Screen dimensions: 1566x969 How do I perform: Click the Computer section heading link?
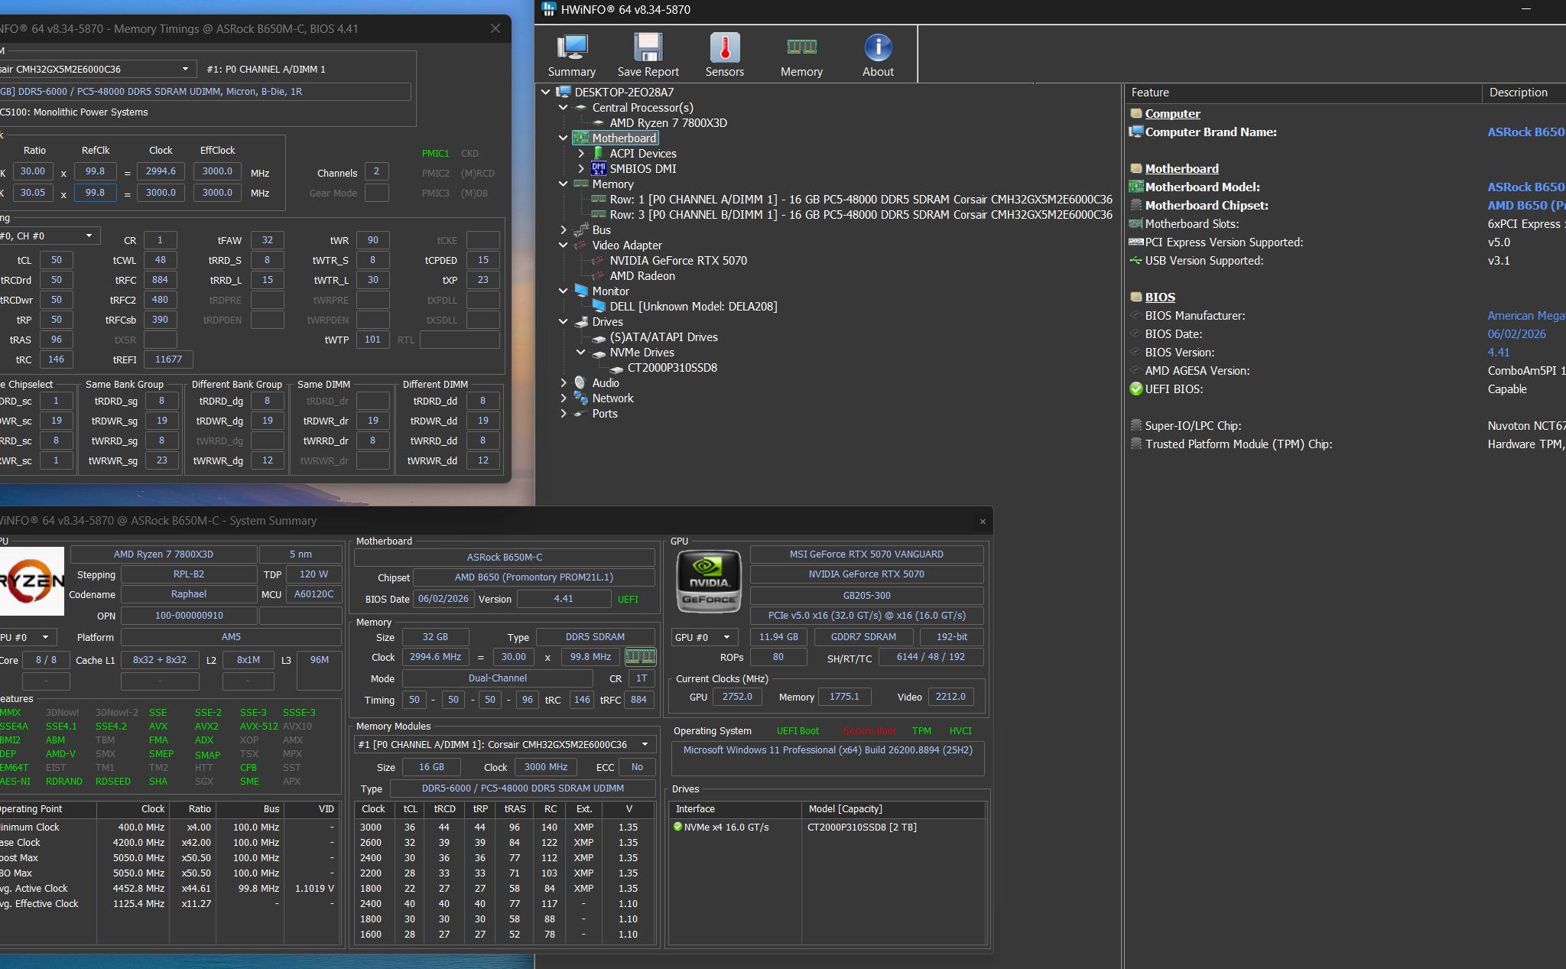tap(1172, 114)
